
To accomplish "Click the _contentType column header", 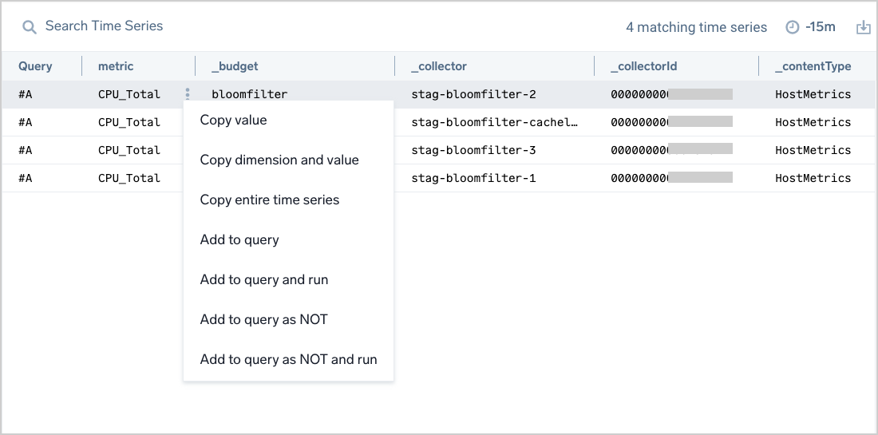I will (813, 66).
